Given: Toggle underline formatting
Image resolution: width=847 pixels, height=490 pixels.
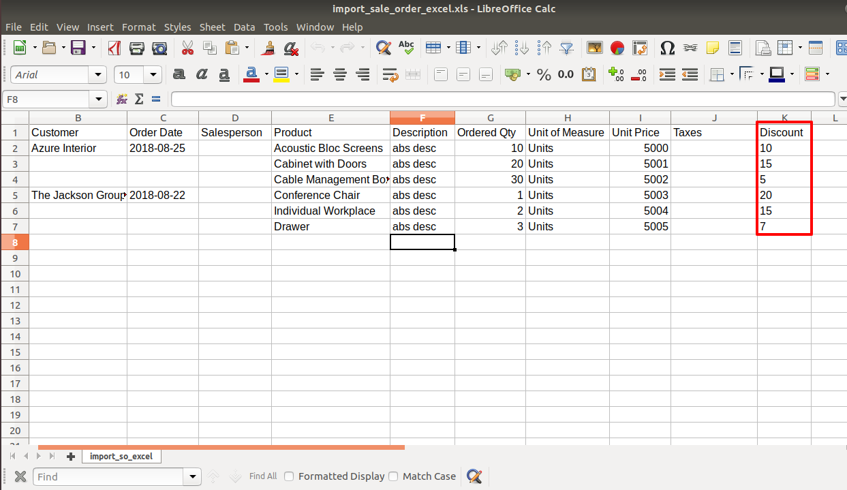Looking at the screenshot, I should click(x=224, y=74).
